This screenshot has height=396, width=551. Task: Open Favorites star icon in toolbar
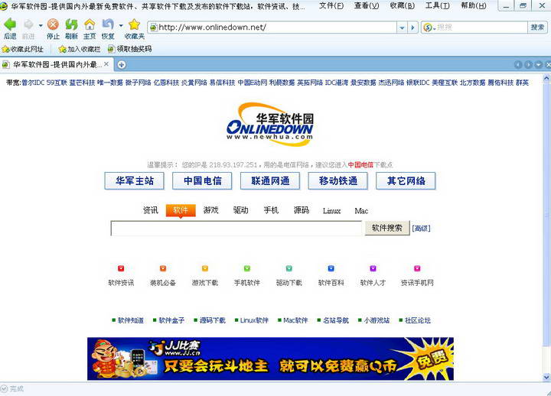[134, 24]
